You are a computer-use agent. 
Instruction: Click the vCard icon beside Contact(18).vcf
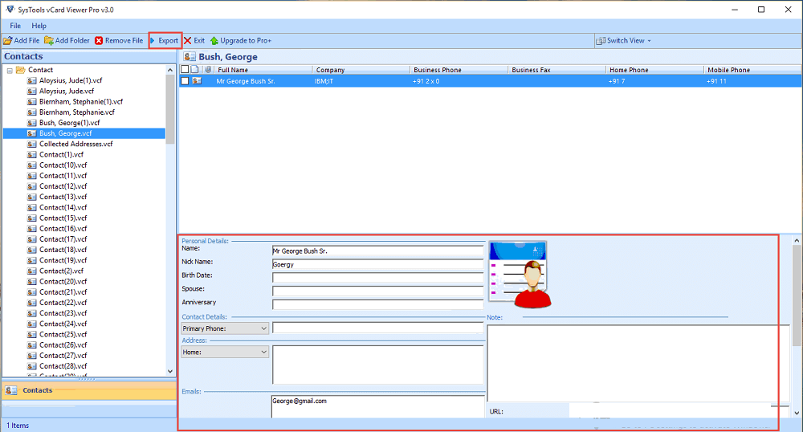pyautogui.click(x=32, y=250)
